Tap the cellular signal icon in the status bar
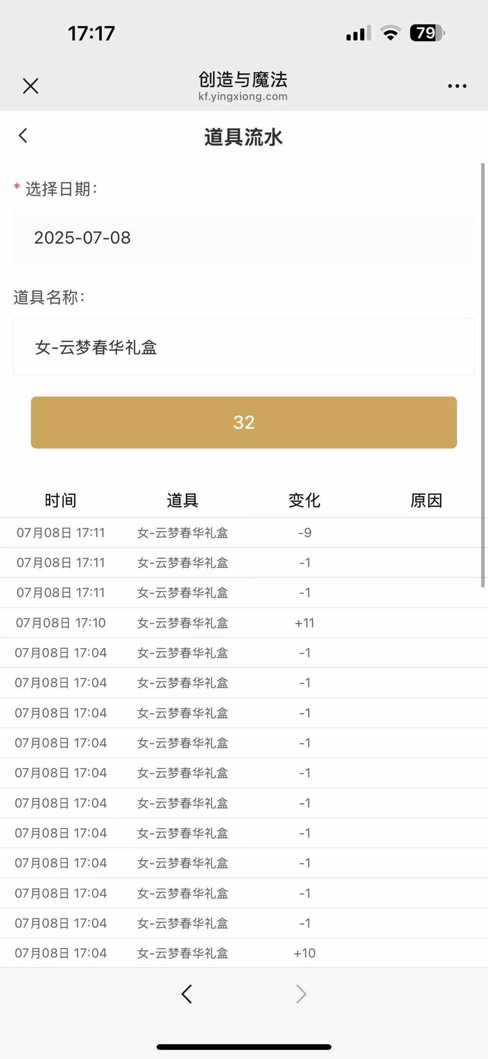This screenshot has width=488, height=1059. 358,34
